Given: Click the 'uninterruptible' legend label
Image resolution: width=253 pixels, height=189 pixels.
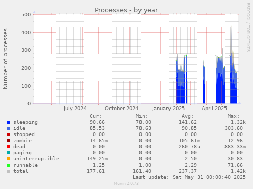Looking at the screenshot, I should click(x=36, y=159).
